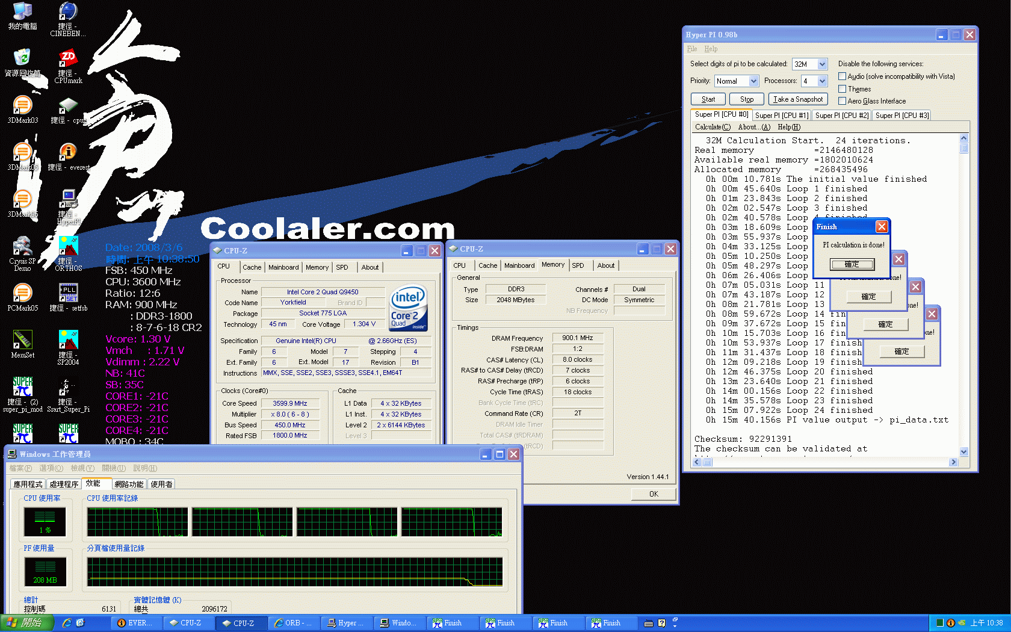The height and width of the screenshot is (632, 1011).
Task: Open the Srart_Super_Pi shortcut icon
Action: click(x=68, y=394)
